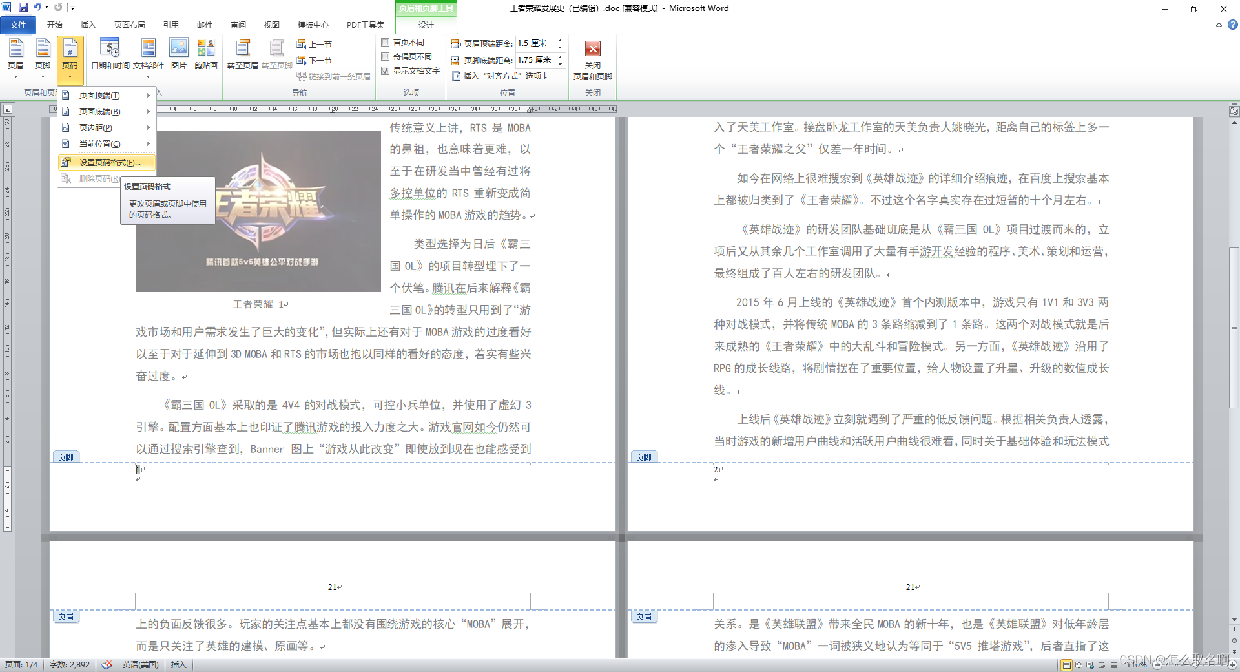Expand 页面底端(B) submenu

[107, 112]
